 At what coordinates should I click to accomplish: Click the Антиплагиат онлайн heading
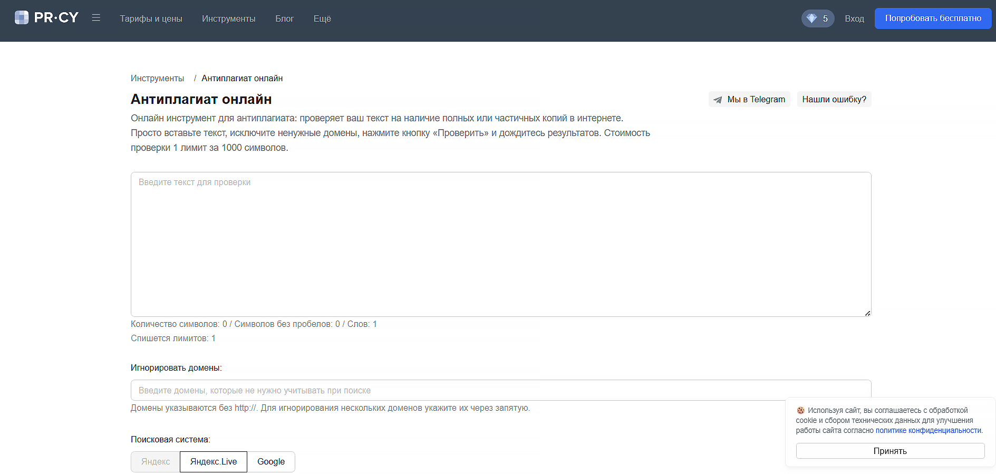click(x=201, y=99)
